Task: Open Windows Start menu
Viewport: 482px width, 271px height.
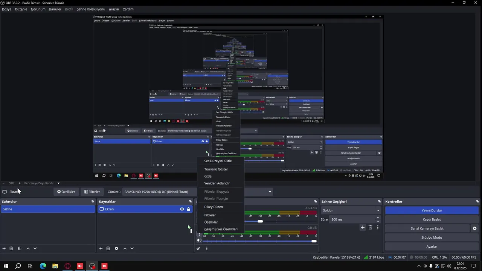Action: (x=6, y=266)
